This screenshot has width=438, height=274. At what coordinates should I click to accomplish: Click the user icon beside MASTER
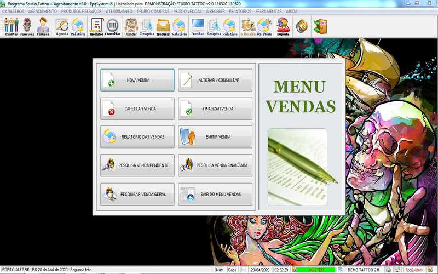(294, 270)
